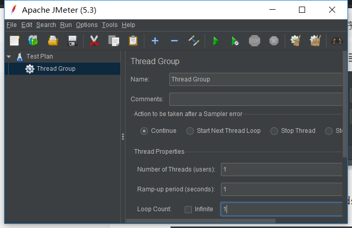Select Stop Thread radio button

[x=274, y=131]
